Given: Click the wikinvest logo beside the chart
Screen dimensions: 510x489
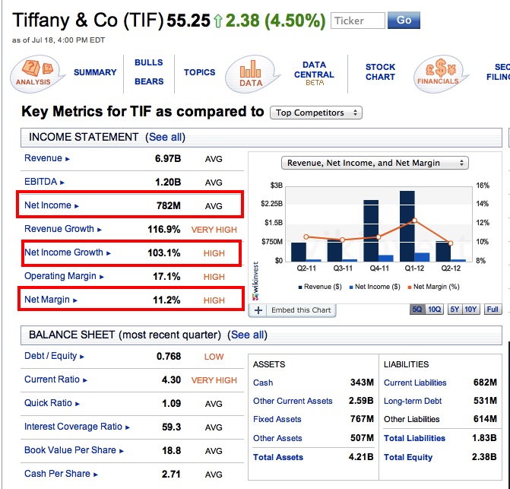Looking at the screenshot, I should (x=255, y=281).
